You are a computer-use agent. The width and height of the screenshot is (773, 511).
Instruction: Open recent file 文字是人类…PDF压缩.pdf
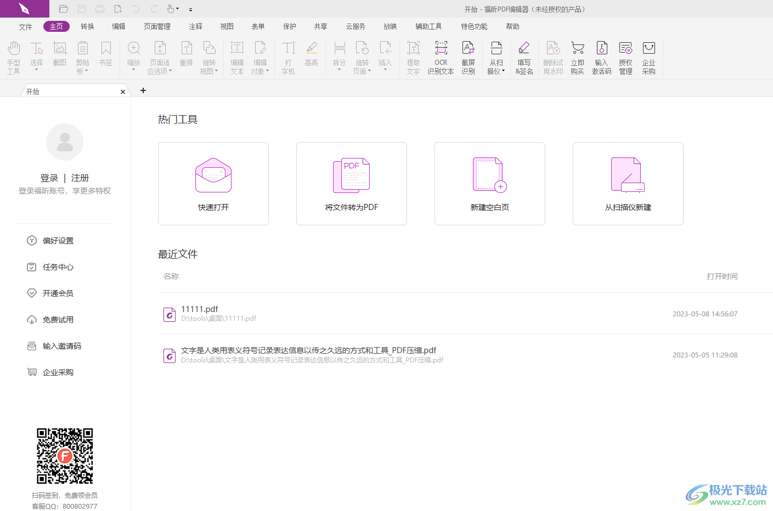pos(465,355)
